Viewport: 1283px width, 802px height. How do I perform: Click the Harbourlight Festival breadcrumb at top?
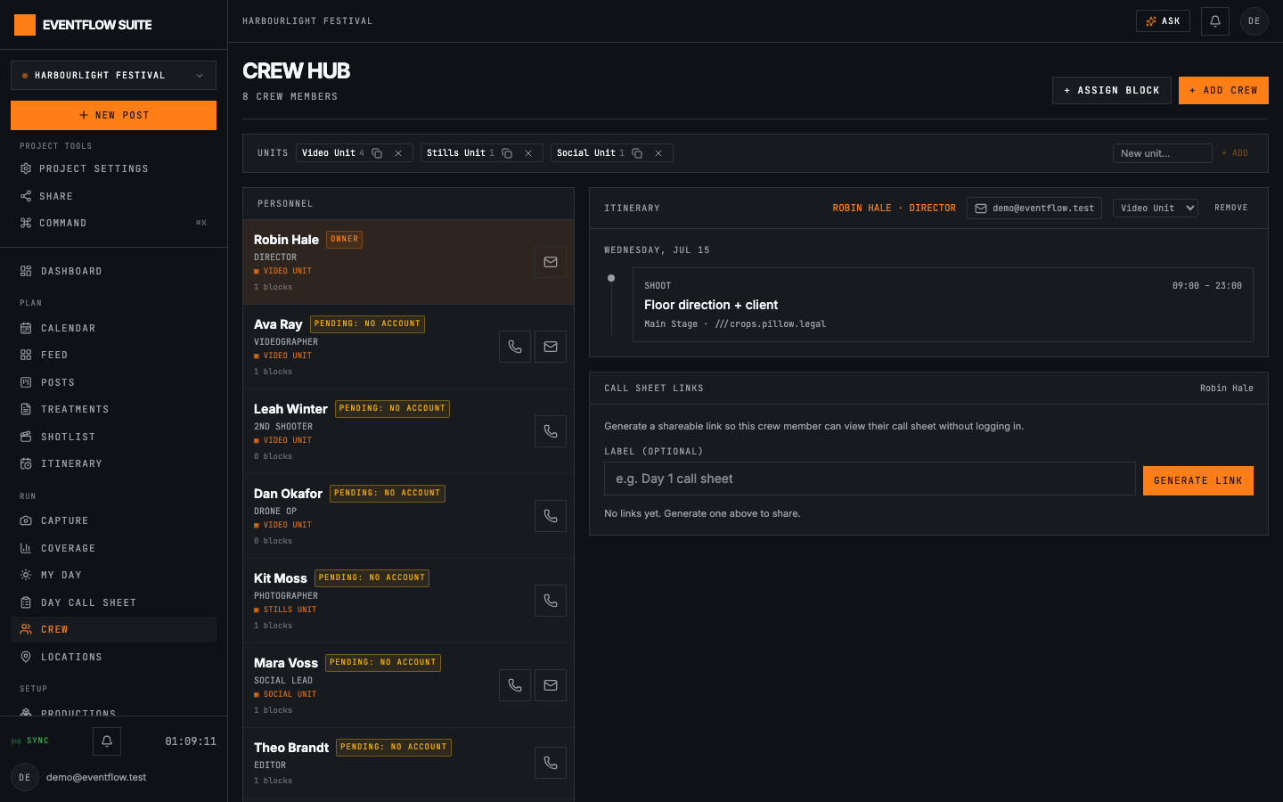pyautogui.click(x=307, y=20)
